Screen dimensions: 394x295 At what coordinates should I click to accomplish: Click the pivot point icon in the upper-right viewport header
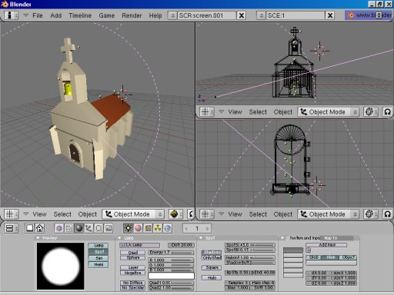pos(371,112)
